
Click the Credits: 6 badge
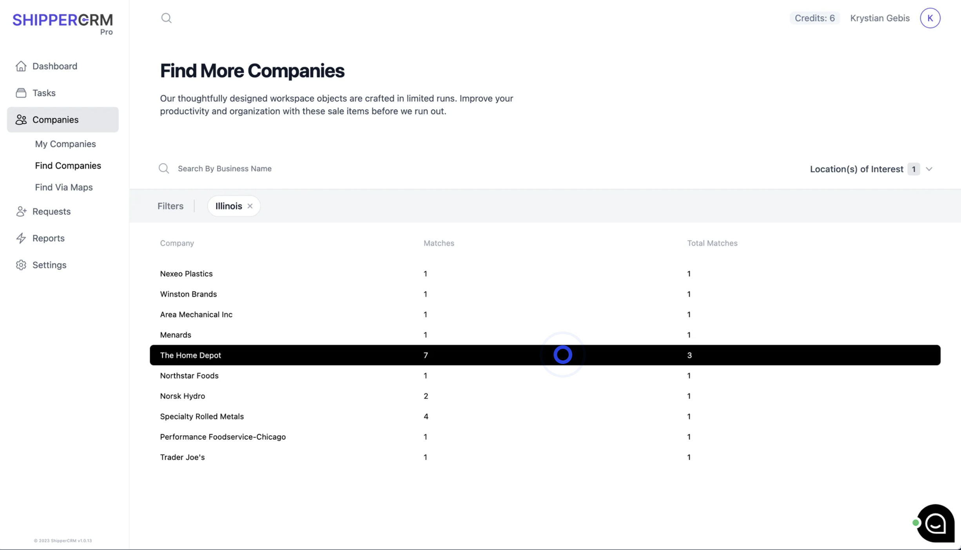814,18
